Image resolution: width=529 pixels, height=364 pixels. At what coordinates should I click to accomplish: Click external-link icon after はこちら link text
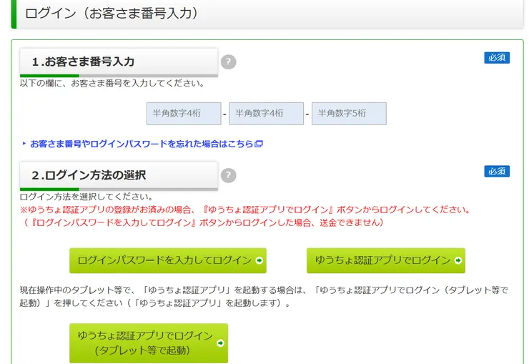click(259, 144)
